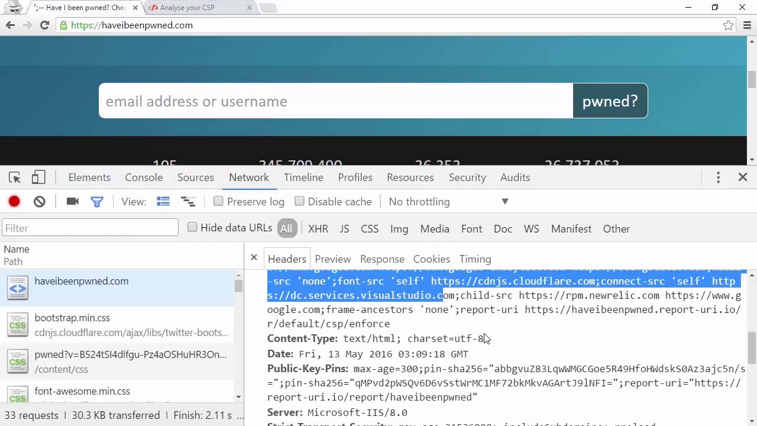Screen dimensions: 757x426
Task: Close the Analyse your CSP tab
Action: 249,8
